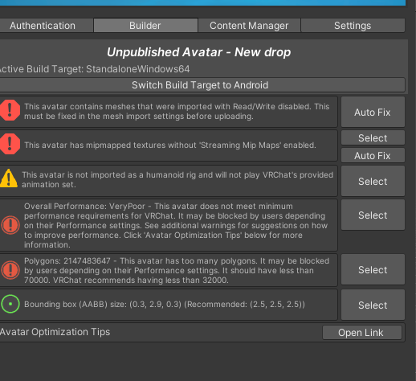The width and height of the screenshot is (416, 381).
Task: Open Link for Avatar Optimization Tips
Action: 362,333
